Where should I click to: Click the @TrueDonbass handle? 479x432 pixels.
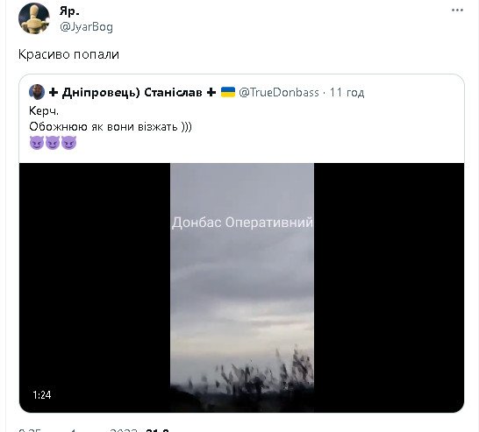(x=279, y=92)
